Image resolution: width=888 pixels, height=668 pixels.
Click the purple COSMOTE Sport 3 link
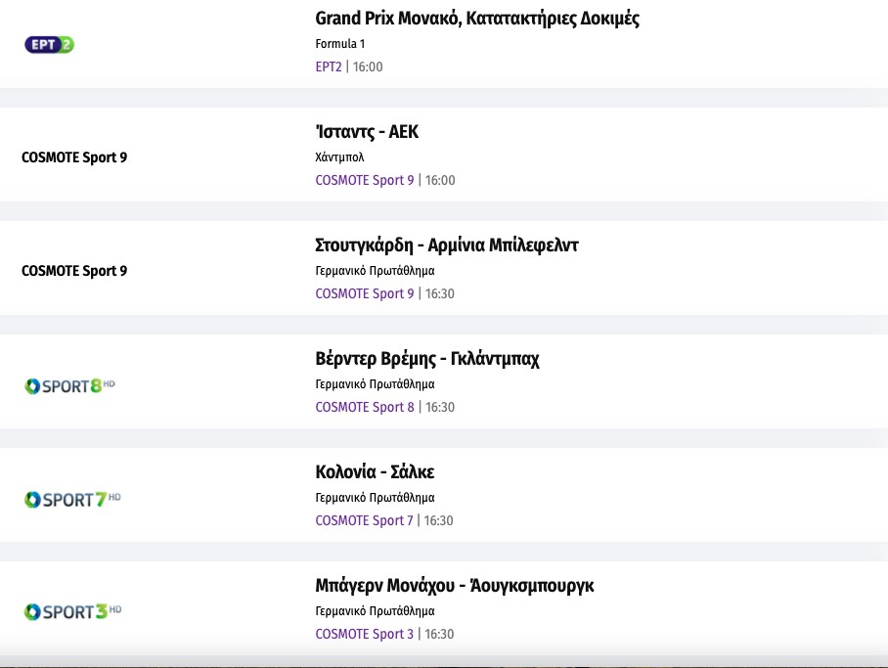tap(365, 635)
